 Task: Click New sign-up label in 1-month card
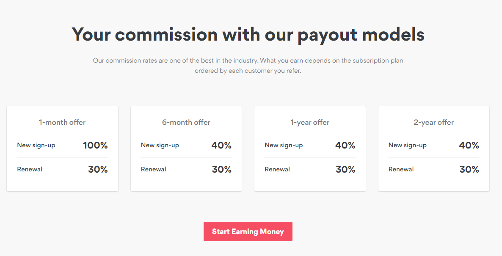36,145
